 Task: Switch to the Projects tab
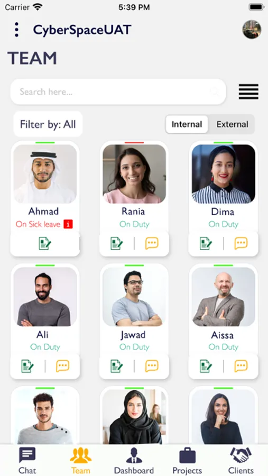tap(187, 460)
